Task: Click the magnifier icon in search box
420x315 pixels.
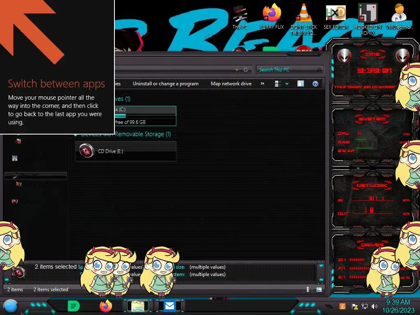Action: click(318, 70)
